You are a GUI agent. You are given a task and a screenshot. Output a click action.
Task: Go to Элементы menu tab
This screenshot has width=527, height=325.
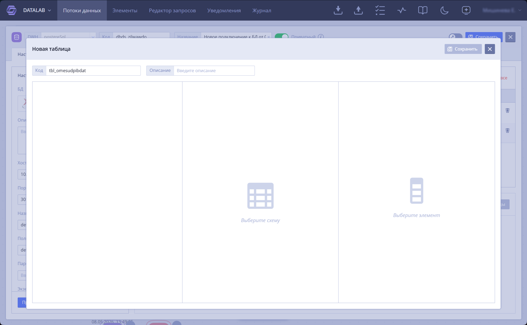tap(125, 10)
